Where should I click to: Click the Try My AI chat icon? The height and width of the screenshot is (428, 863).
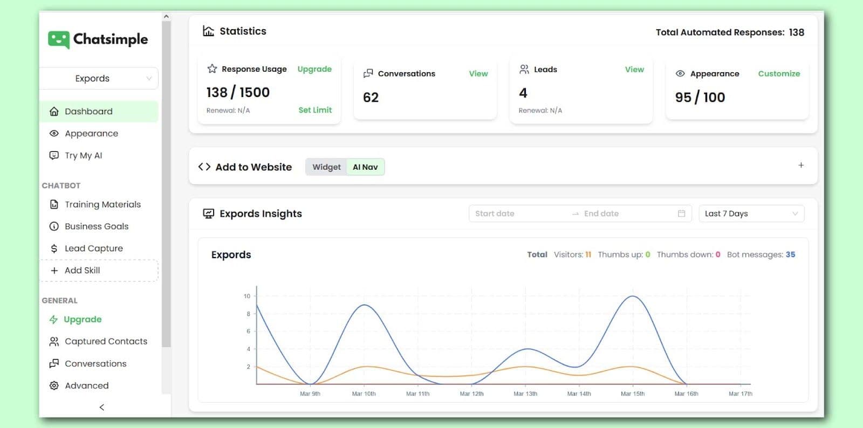coord(54,155)
